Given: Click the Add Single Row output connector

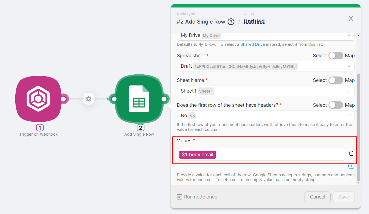Looking at the screenshot, I should tap(164, 99).
